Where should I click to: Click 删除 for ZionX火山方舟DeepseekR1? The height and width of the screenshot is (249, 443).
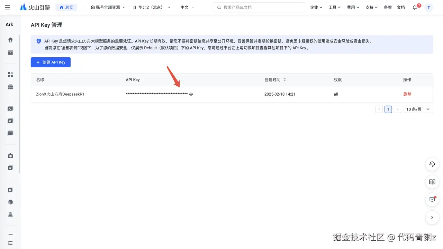click(x=407, y=94)
